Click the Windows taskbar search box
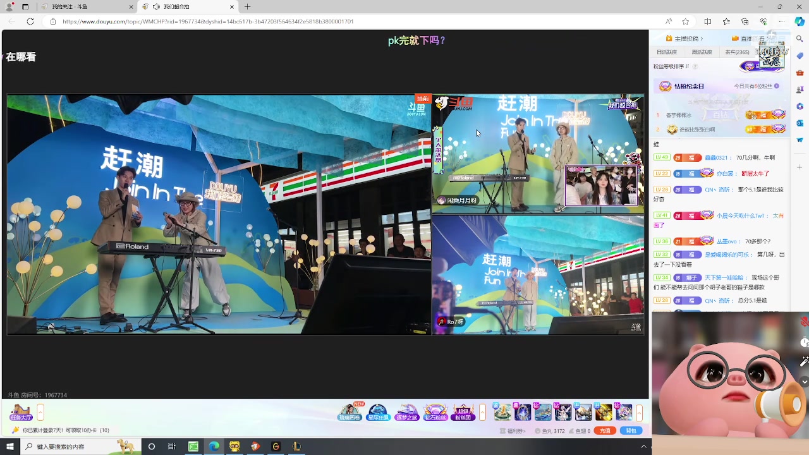Viewport: 809px width, 455px height. point(80,447)
